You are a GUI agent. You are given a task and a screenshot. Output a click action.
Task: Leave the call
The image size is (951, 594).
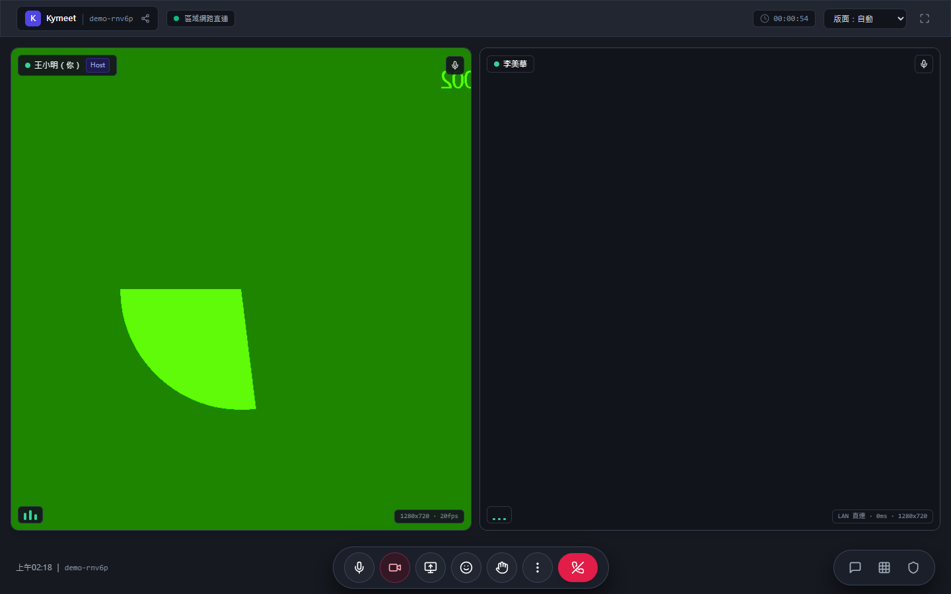point(578,568)
